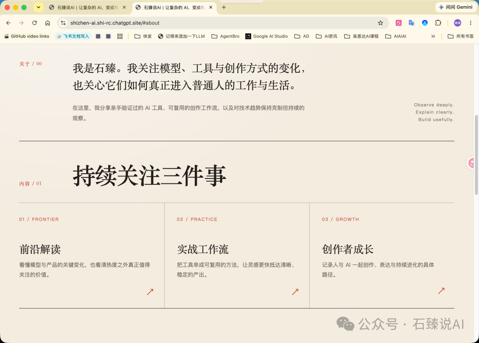This screenshot has width=479, height=343.
Task: Click the second dark square bookmark icon
Action: (x=108, y=36)
